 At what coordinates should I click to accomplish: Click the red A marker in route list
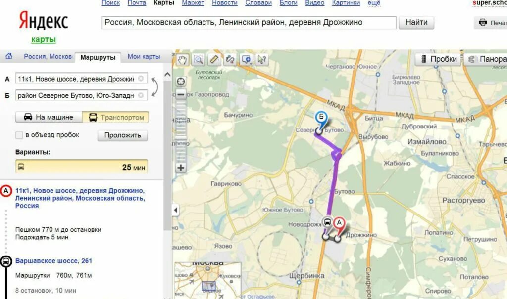pyautogui.click(x=6, y=191)
